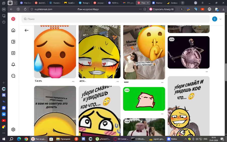227x142 pixels.
Task: Open the Pinterest logo home link
Action: pyautogui.click(x=13, y=19)
